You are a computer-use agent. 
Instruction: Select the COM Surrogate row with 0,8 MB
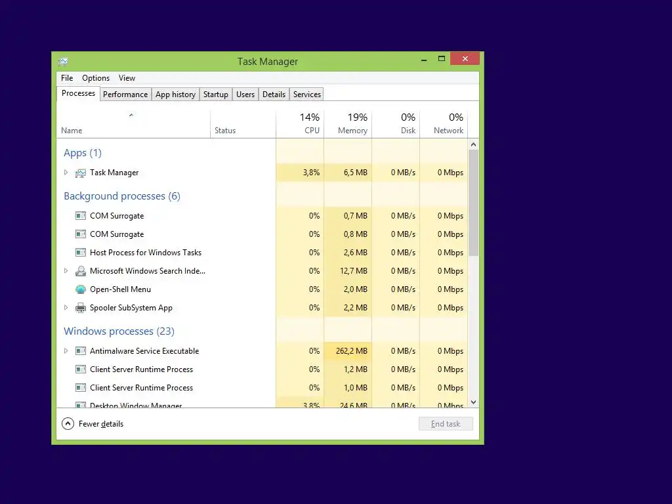point(262,234)
